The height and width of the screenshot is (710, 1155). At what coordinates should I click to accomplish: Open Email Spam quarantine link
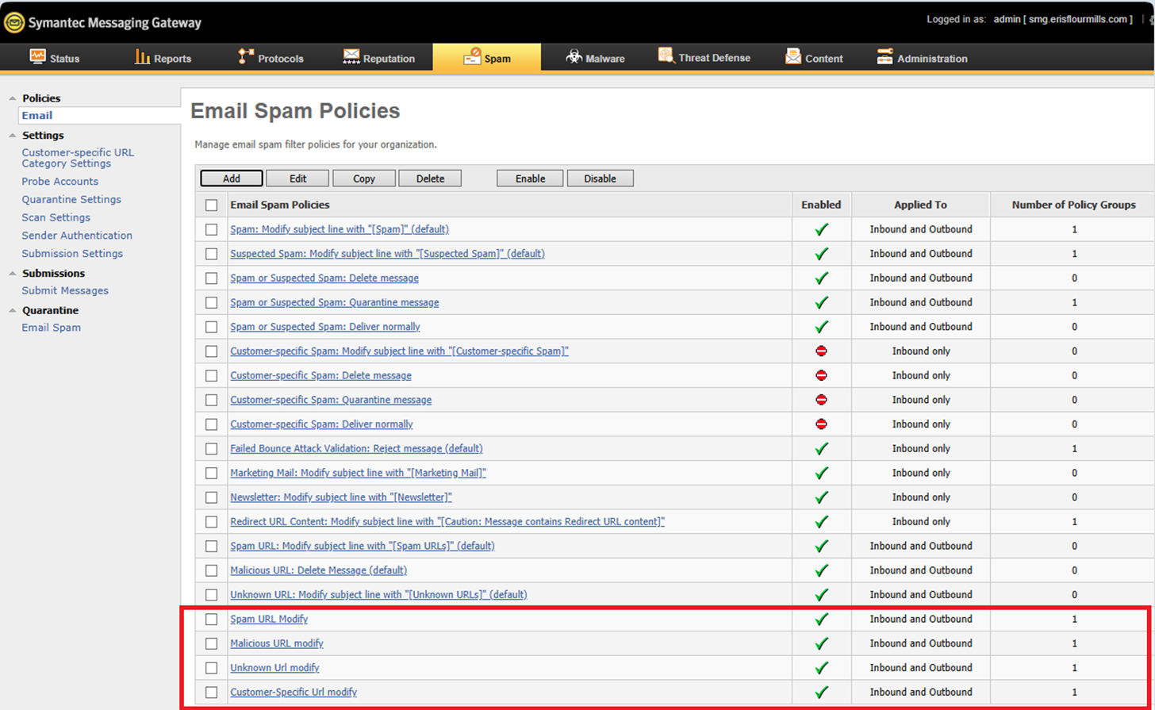click(51, 328)
